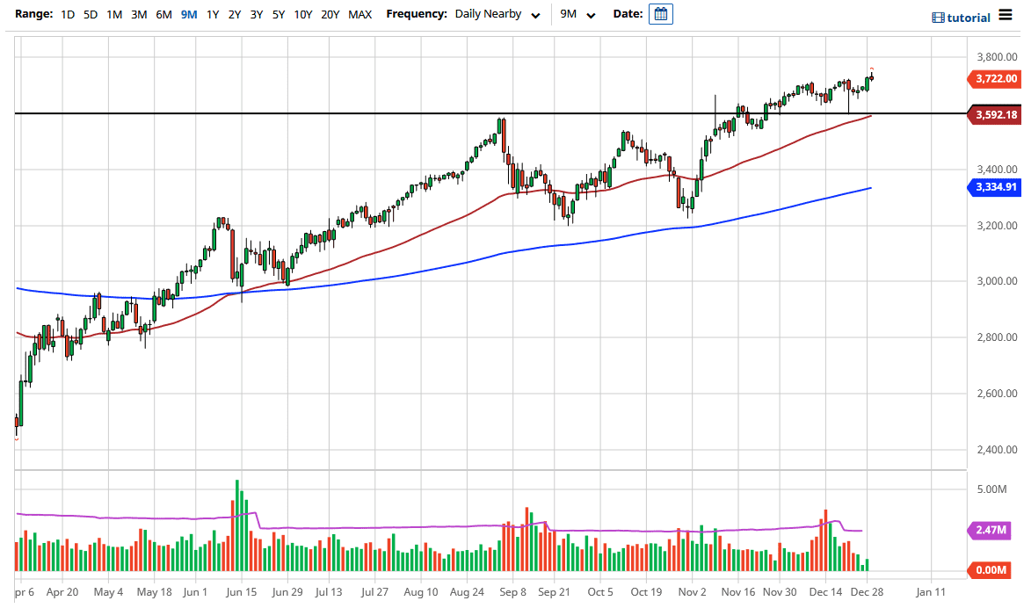Screen dimensions: 1024x608
Task: Switch to the 5D range
Action: click(x=89, y=15)
